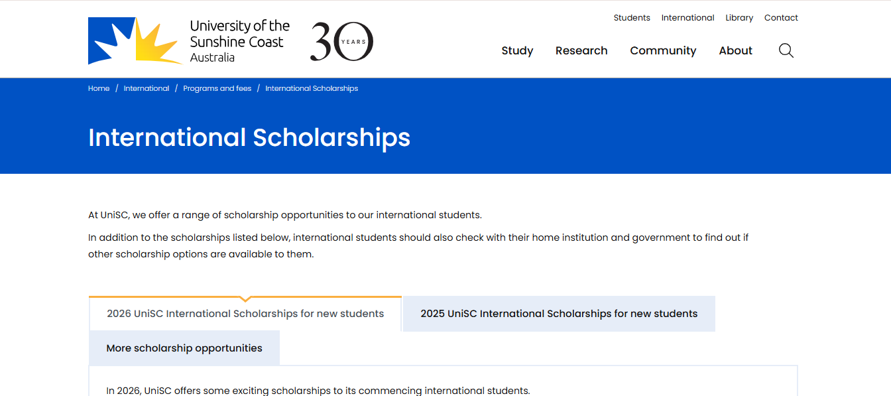Open the Contact page link
This screenshot has width=891, height=396.
click(781, 17)
